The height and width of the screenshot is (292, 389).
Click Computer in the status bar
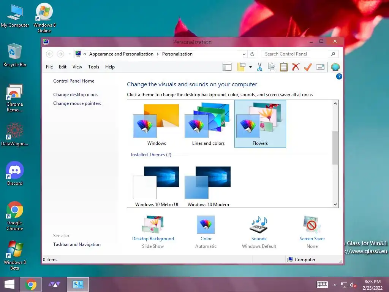(301, 259)
